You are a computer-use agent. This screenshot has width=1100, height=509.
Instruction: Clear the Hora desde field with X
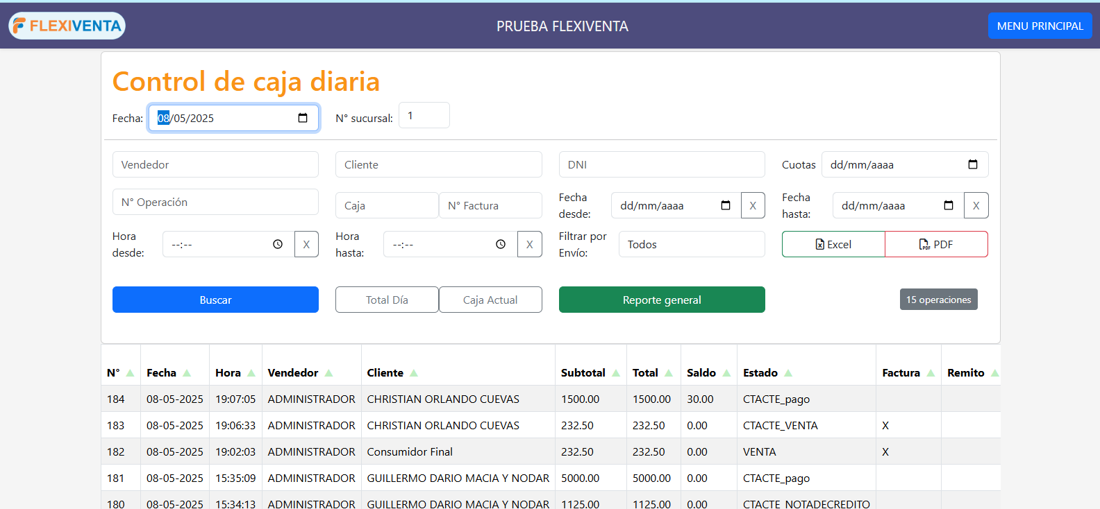click(x=306, y=244)
